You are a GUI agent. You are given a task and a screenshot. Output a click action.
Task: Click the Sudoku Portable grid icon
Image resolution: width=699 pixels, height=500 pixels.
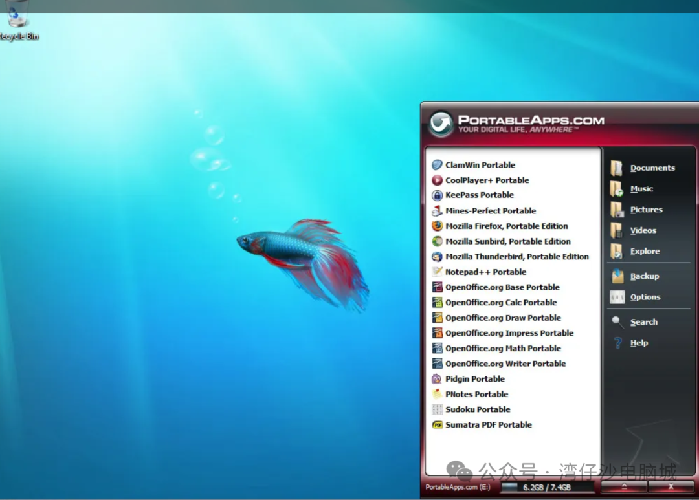tap(437, 409)
